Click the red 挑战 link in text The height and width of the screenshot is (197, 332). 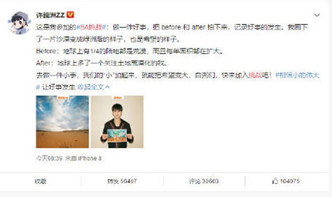click(255, 75)
